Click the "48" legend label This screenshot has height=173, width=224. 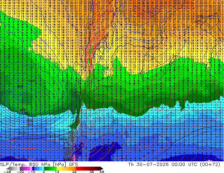(x=101, y=172)
